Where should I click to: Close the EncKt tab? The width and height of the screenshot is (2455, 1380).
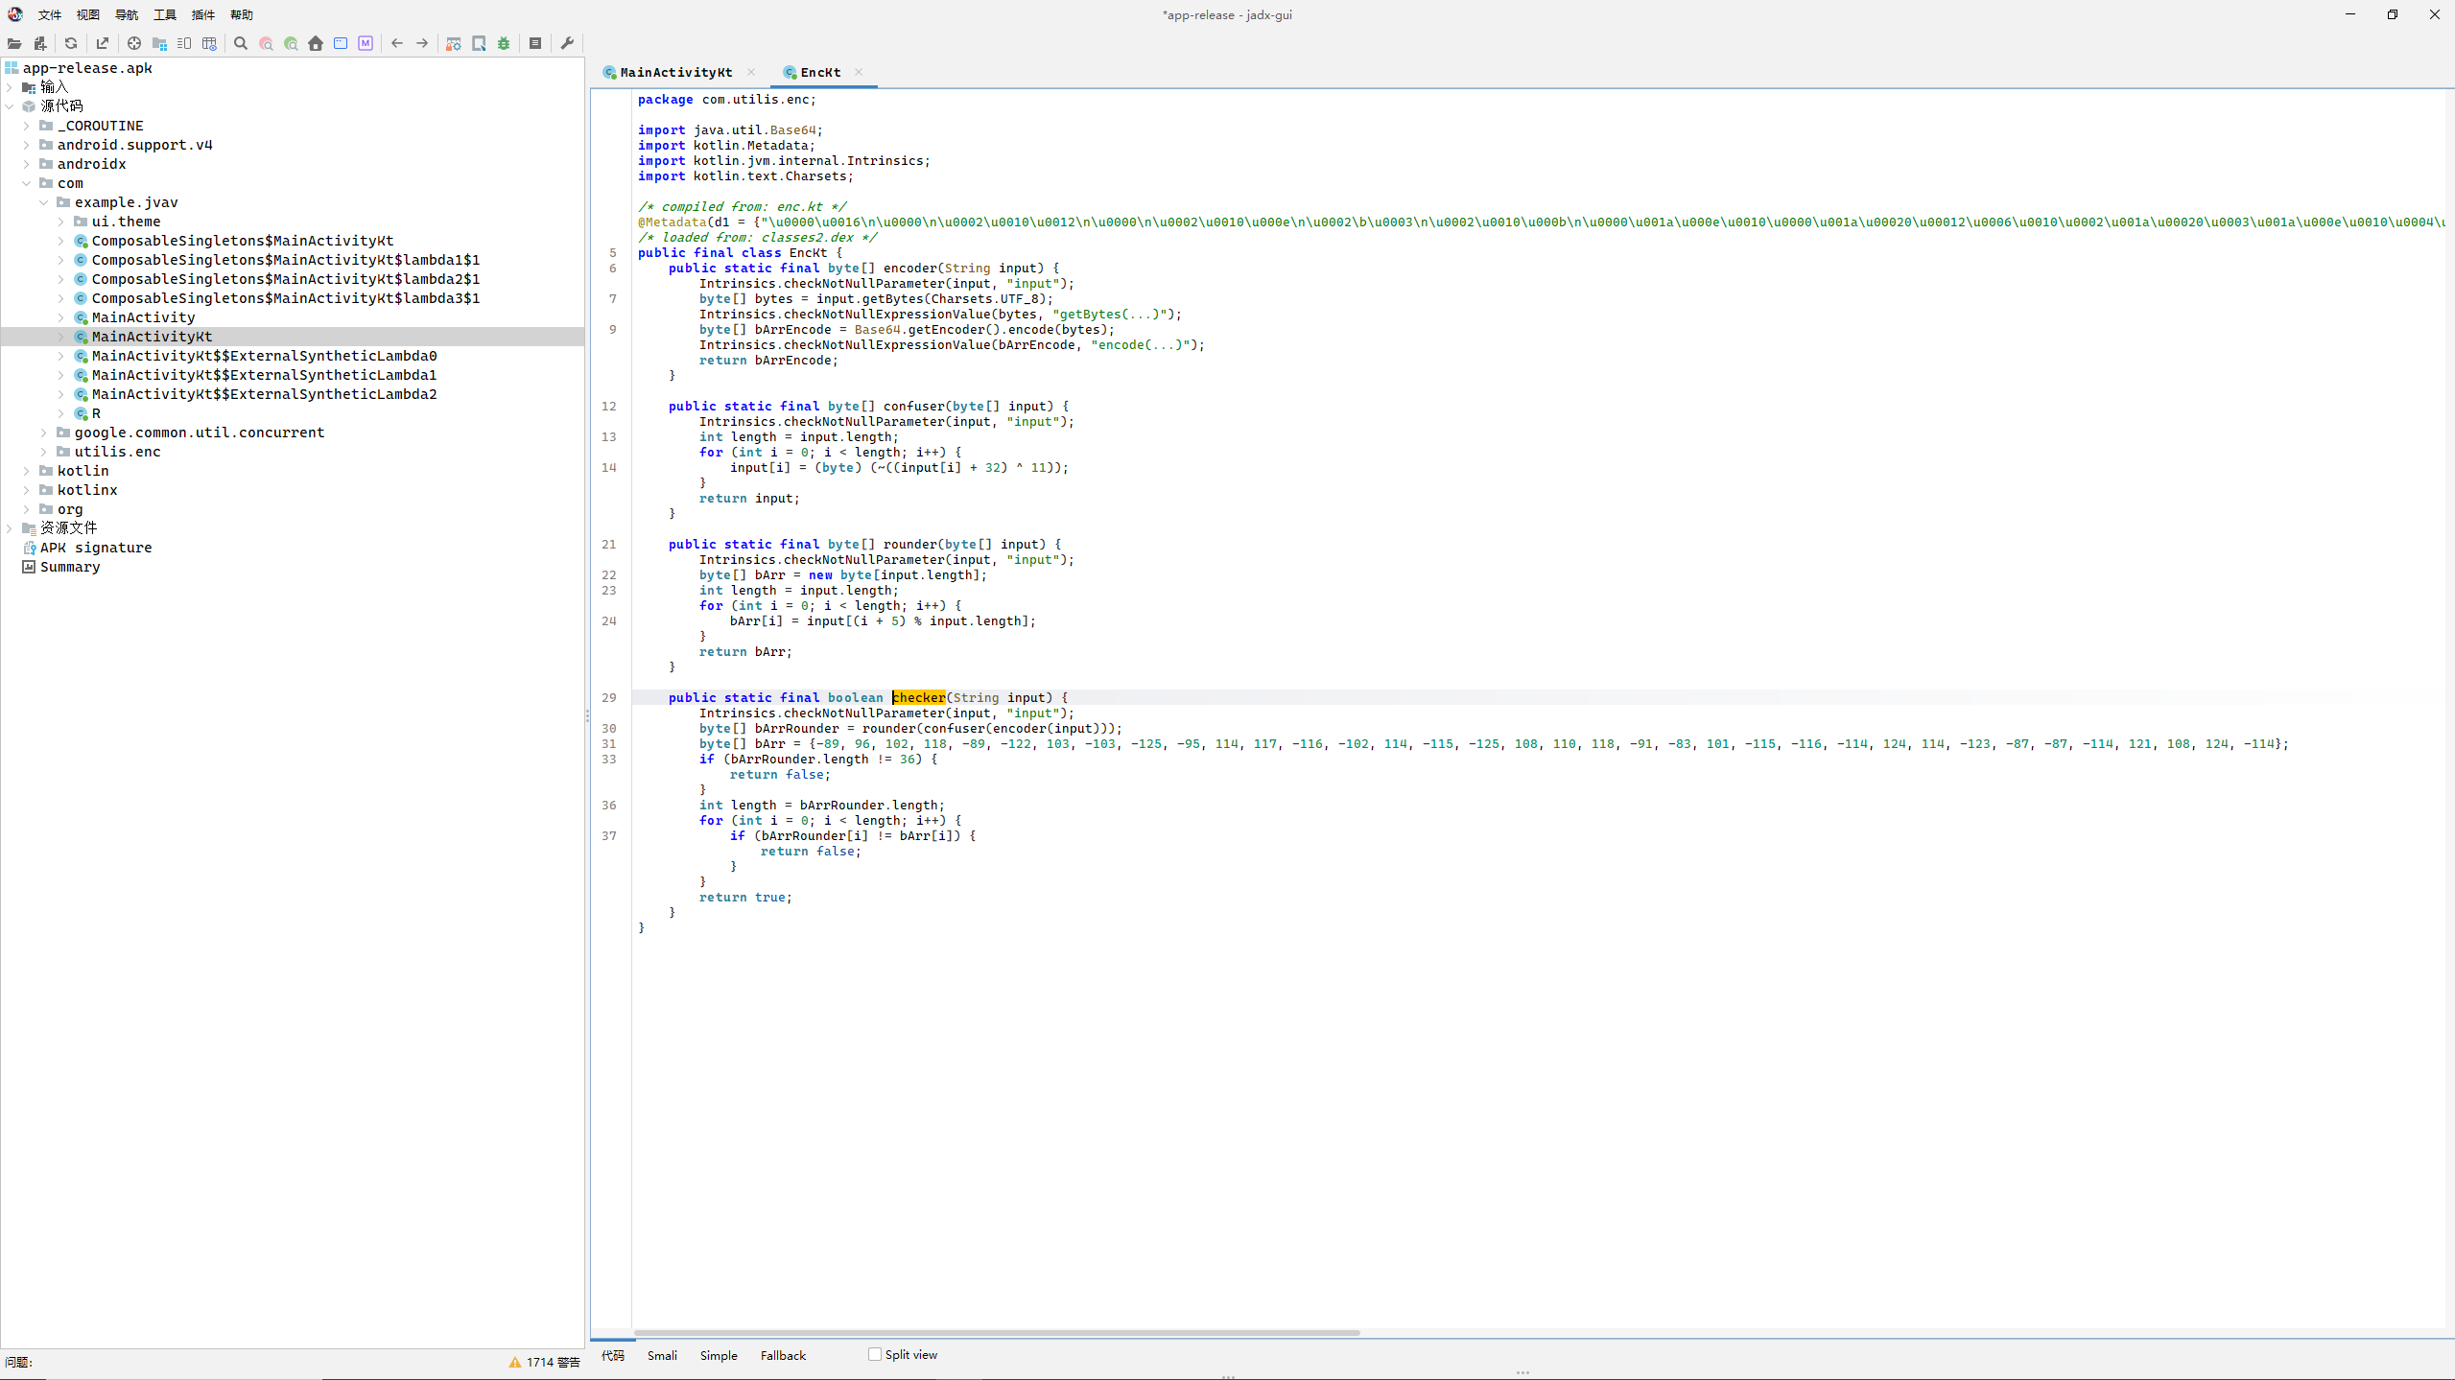(x=859, y=72)
